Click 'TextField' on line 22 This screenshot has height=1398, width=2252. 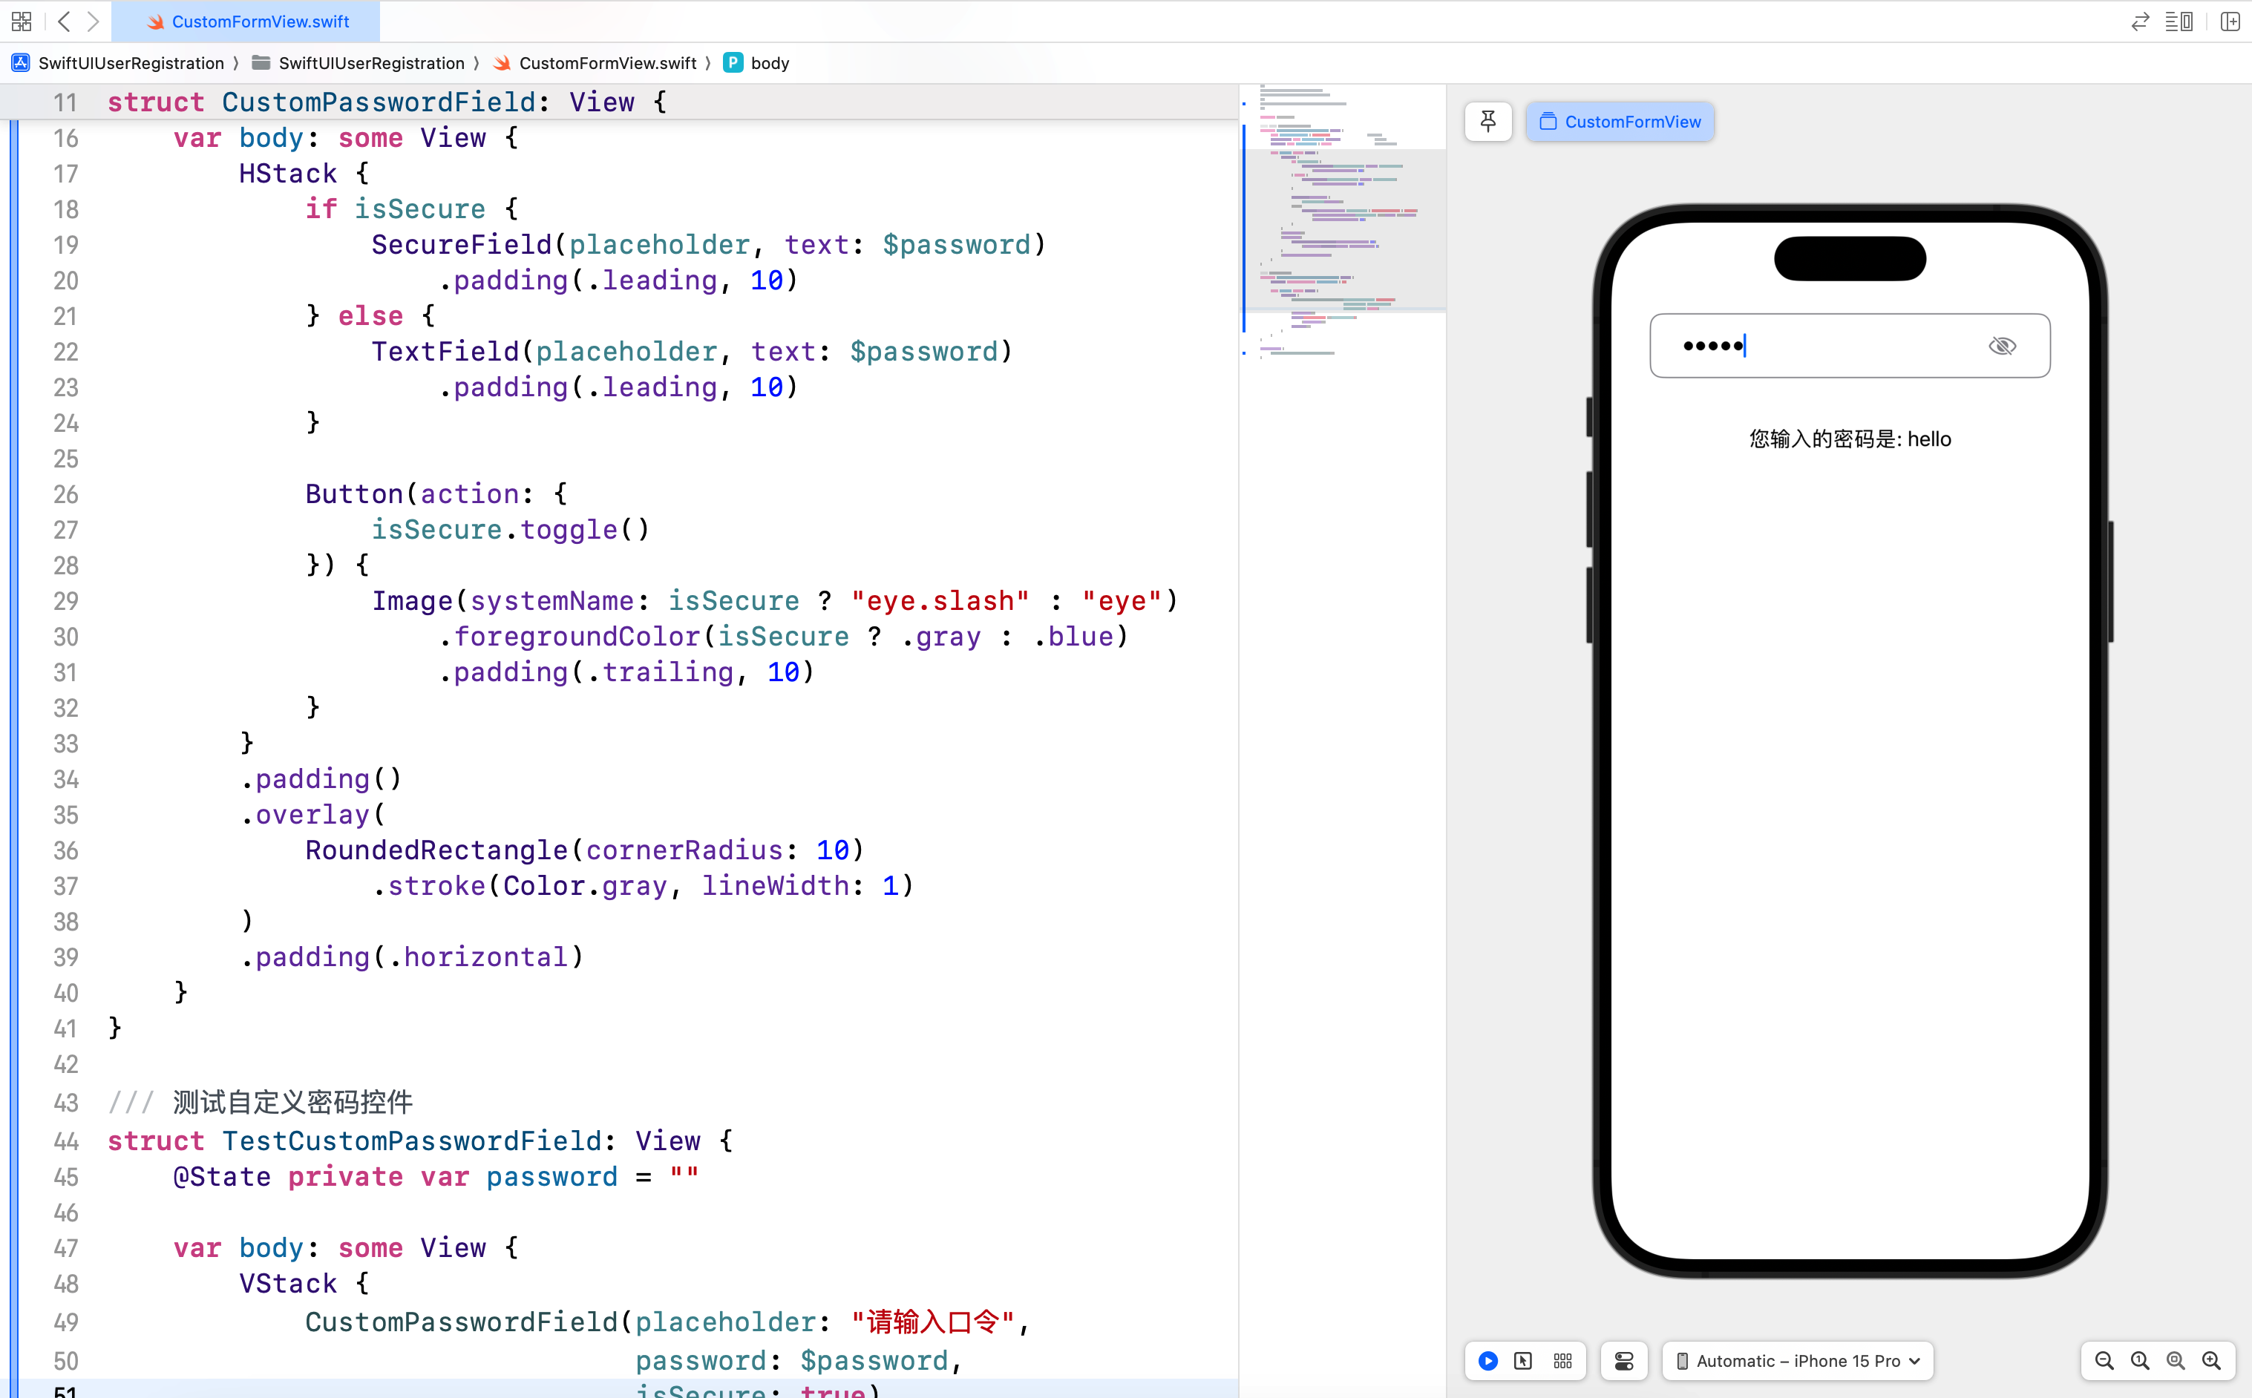click(446, 352)
